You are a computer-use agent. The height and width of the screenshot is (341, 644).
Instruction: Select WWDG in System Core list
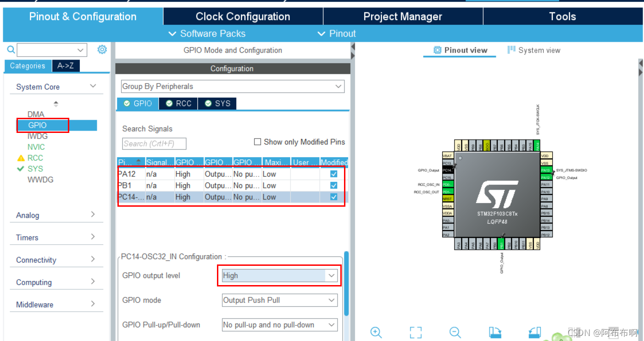(x=40, y=180)
